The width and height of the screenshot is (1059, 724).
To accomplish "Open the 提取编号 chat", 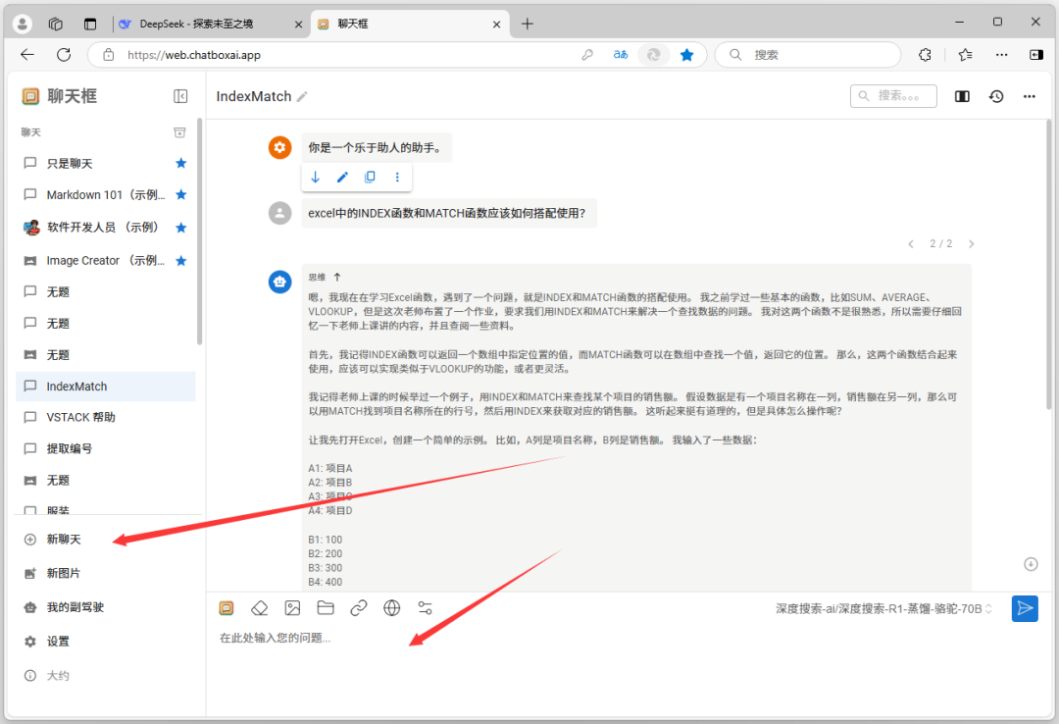I will pos(106,448).
